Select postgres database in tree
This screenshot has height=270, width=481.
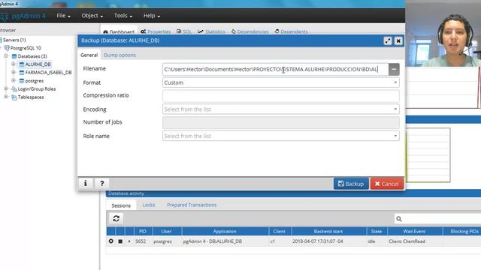[x=34, y=81]
